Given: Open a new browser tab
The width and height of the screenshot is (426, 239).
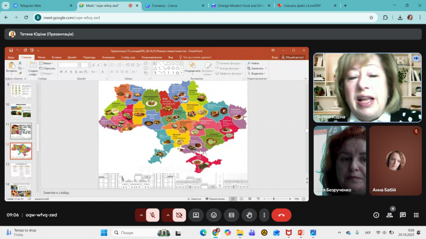Looking at the screenshot, I should (x=345, y=5).
